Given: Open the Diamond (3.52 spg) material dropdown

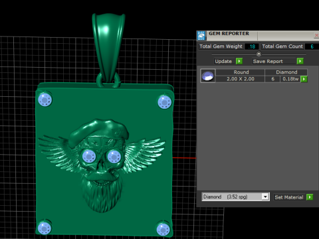Looking at the screenshot, I should click(235, 197).
